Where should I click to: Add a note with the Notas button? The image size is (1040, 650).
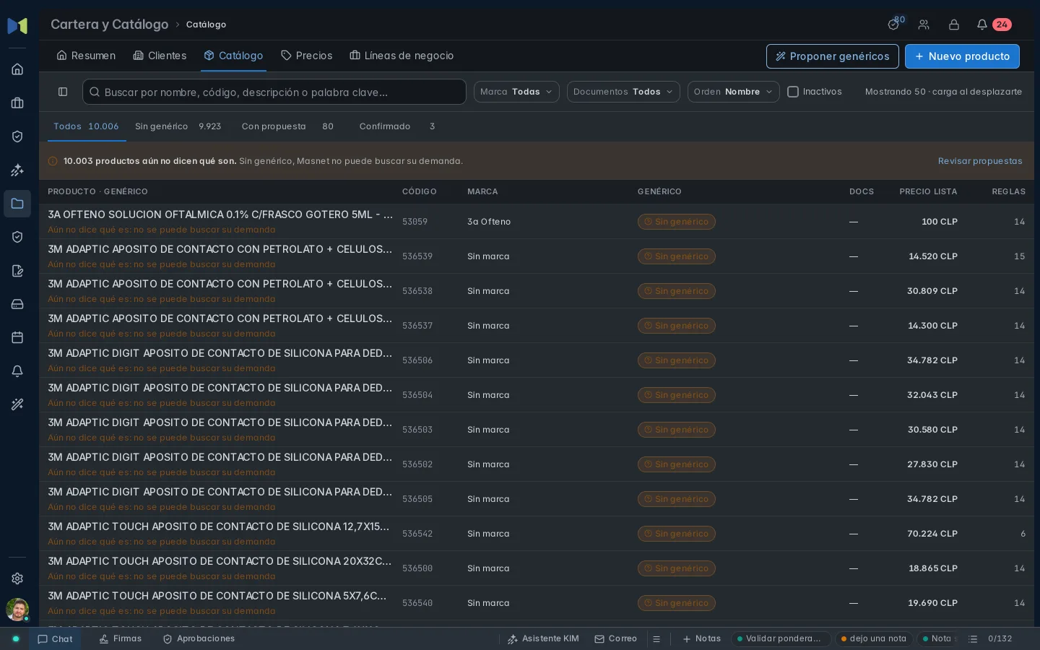pyautogui.click(x=701, y=639)
